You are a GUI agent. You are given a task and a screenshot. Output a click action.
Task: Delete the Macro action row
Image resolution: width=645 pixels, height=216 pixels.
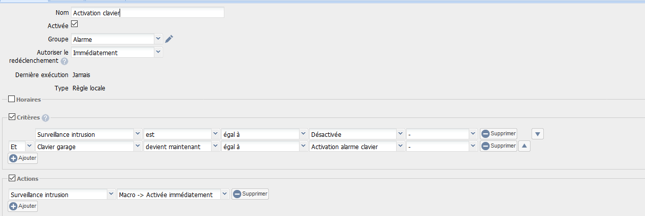[x=250, y=194]
